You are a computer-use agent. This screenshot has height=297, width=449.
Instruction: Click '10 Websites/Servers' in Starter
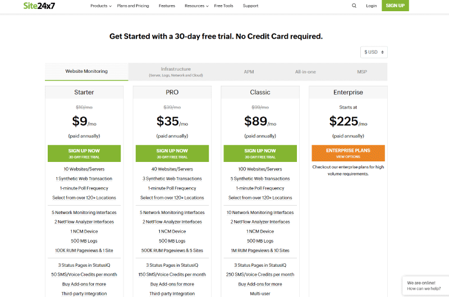(84, 169)
